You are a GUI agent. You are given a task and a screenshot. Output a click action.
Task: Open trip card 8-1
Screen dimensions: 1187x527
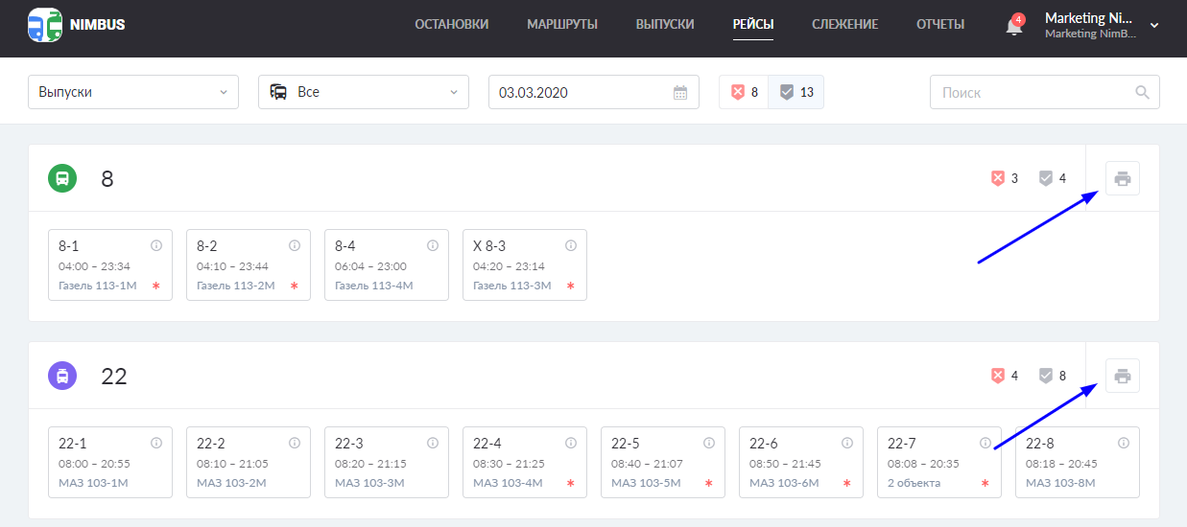pyautogui.click(x=110, y=265)
